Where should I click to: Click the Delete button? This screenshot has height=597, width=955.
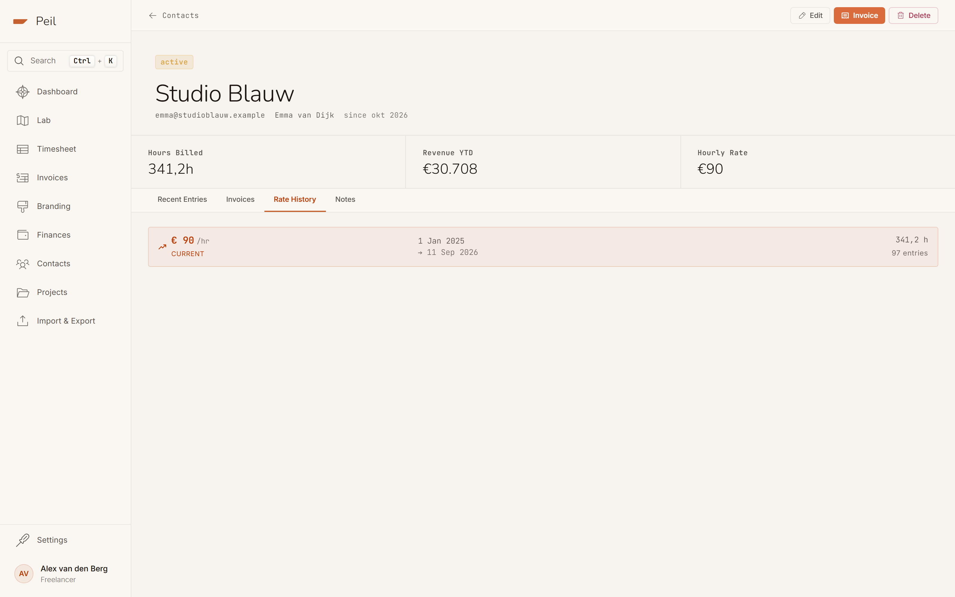[913, 16]
